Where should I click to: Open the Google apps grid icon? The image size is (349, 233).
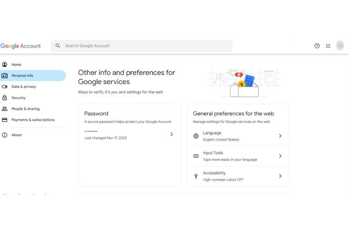[x=328, y=46]
